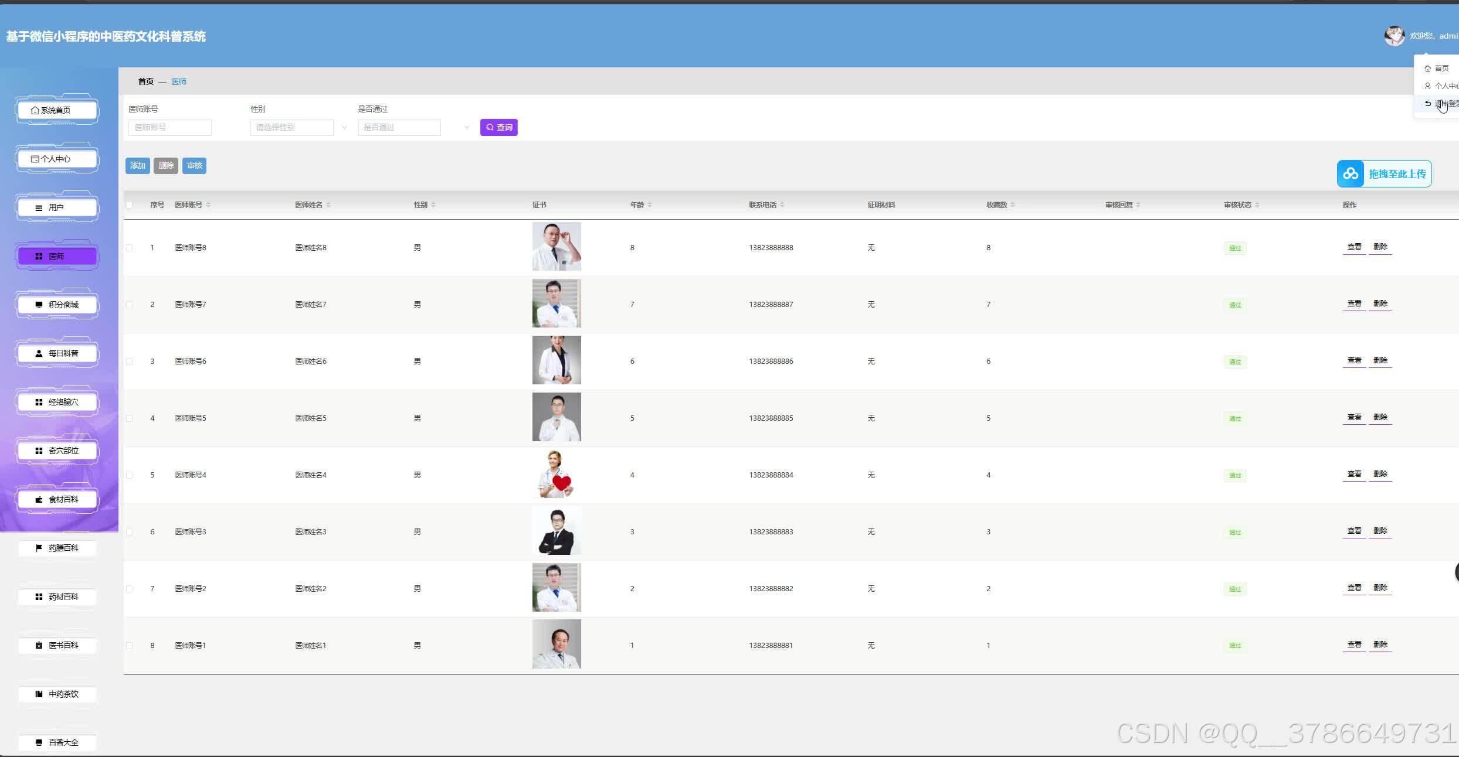Viewport: 1459px width, 757px height.
Task: Click the home icon in the user dropdown menu
Action: (x=1428, y=69)
